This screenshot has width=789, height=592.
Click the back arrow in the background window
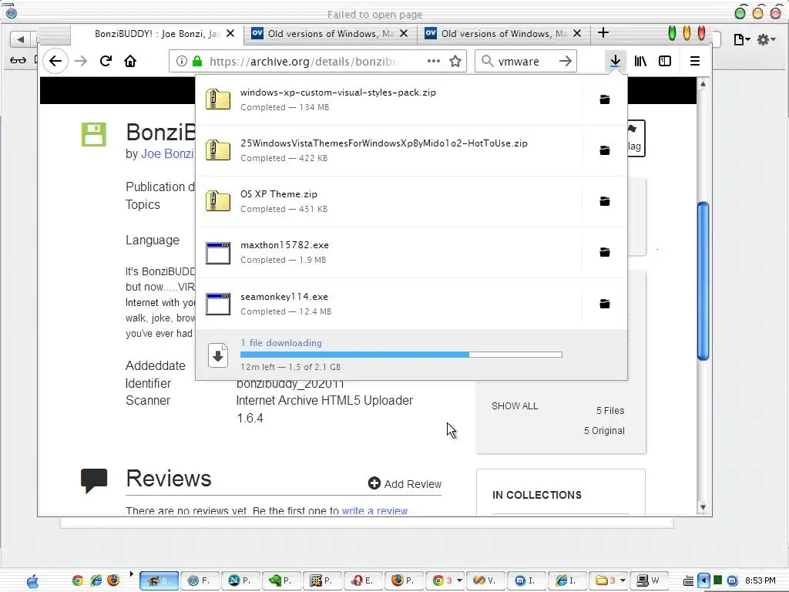(20, 39)
